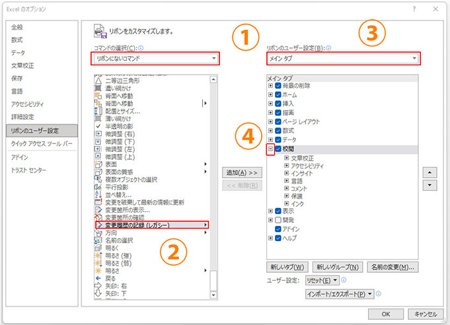Select the 配置とサイズ icon

(x=98, y=111)
